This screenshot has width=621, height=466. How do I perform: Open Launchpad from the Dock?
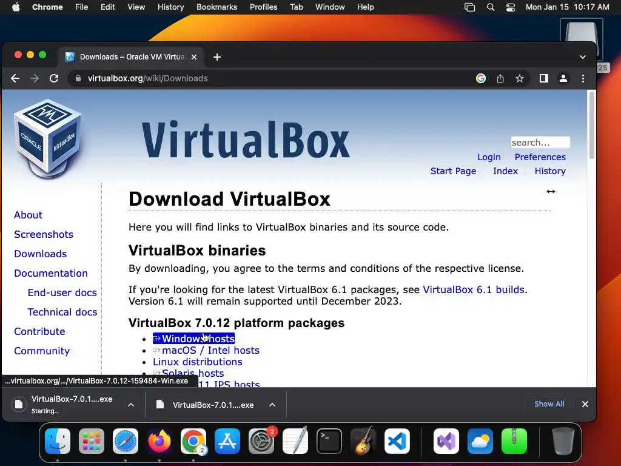(x=92, y=441)
